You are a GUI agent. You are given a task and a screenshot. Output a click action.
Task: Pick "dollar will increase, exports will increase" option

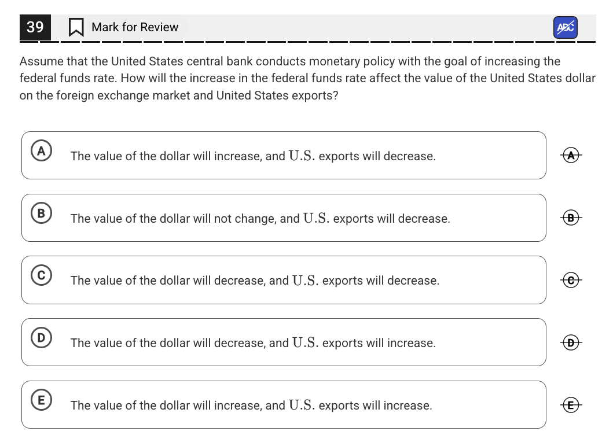[251, 405]
